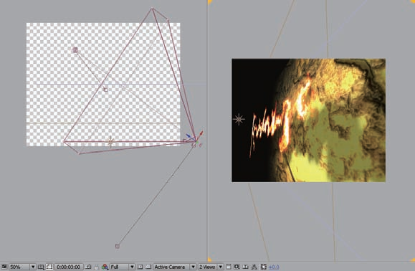Take a snapshot with the camera icon

coord(88,267)
